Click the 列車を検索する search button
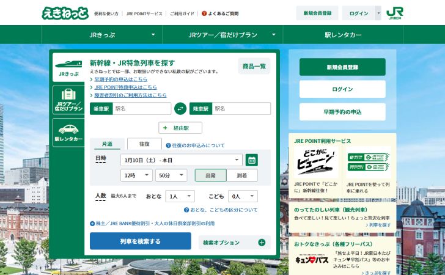Screen dimensions: 445x275 pos(140,241)
